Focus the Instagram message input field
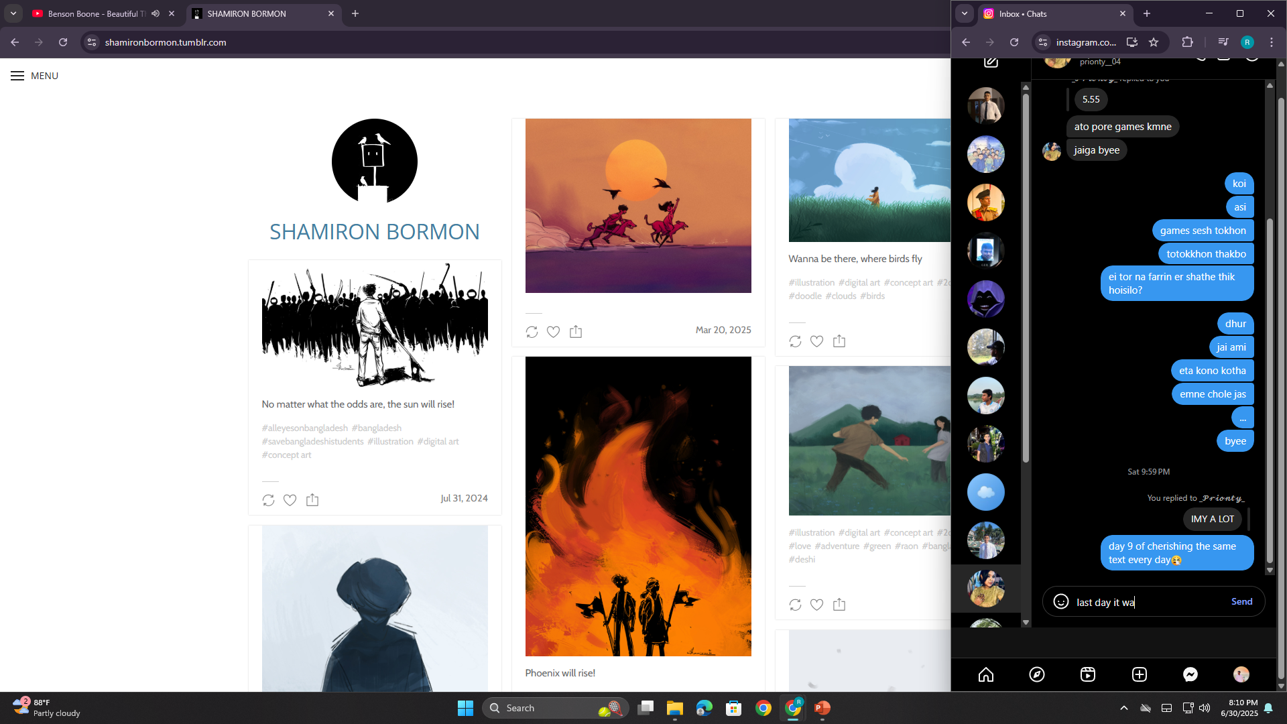 pyautogui.click(x=1150, y=602)
